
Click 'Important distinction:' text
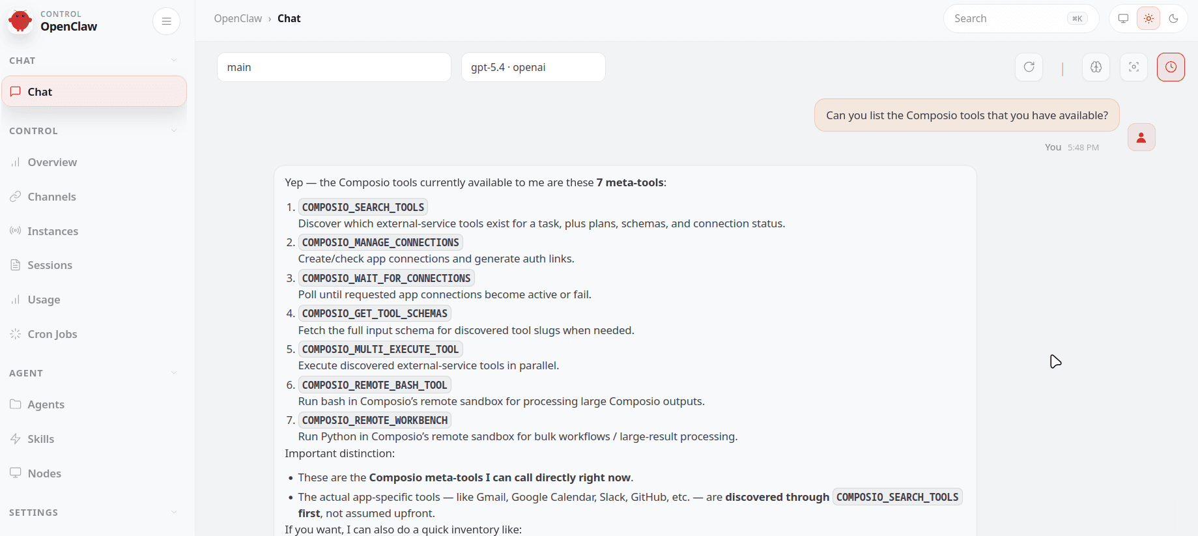pyautogui.click(x=339, y=453)
